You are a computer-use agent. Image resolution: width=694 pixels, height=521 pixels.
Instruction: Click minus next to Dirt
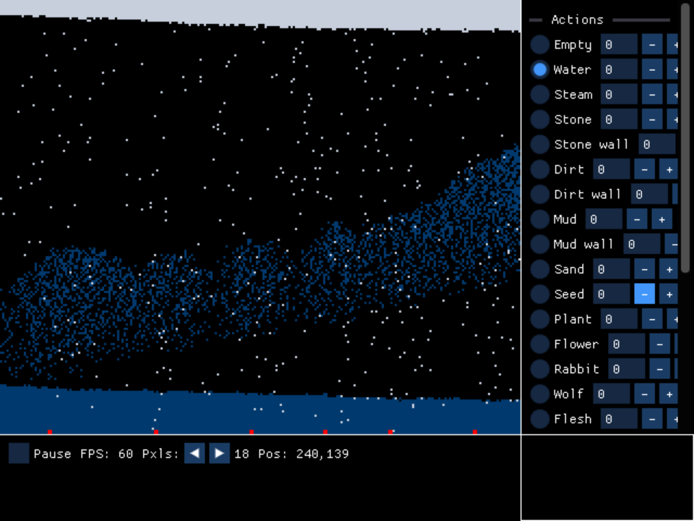(644, 169)
